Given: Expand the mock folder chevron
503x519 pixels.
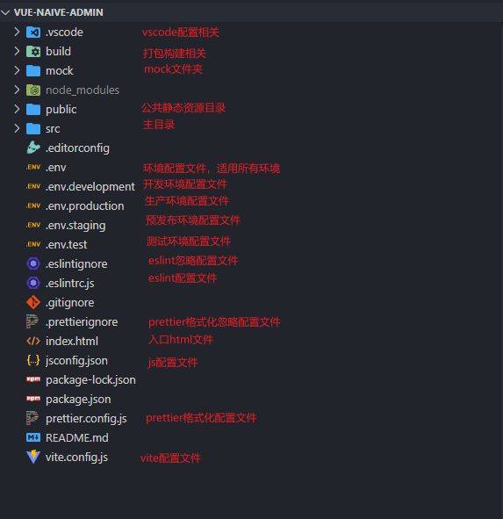Looking at the screenshot, I should tap(17, 70).
